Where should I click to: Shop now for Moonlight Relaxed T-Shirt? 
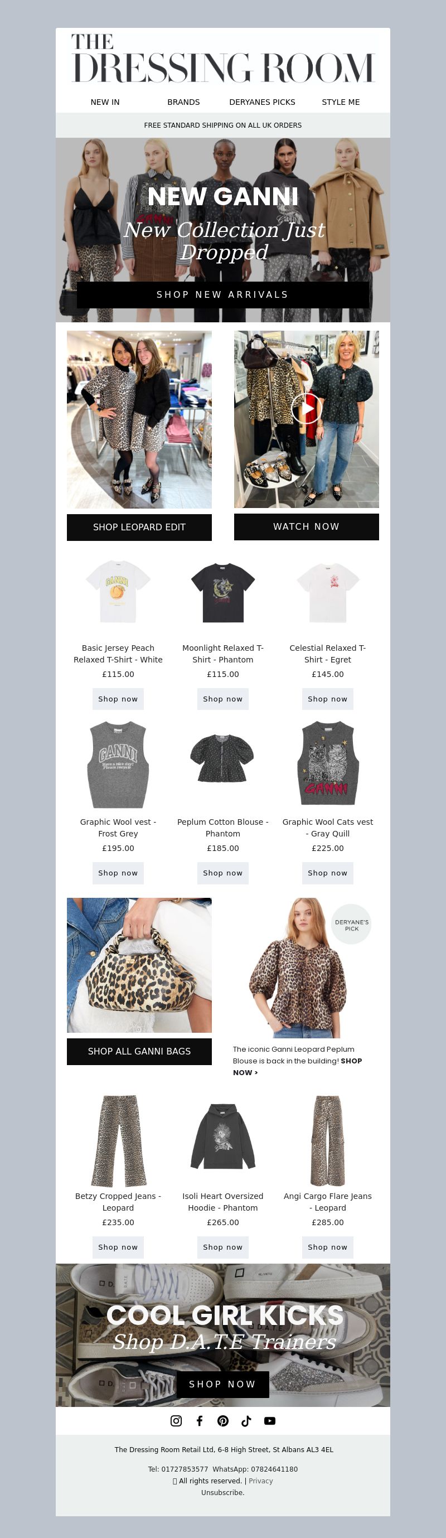pyautogui.click(x=222, y=699)
